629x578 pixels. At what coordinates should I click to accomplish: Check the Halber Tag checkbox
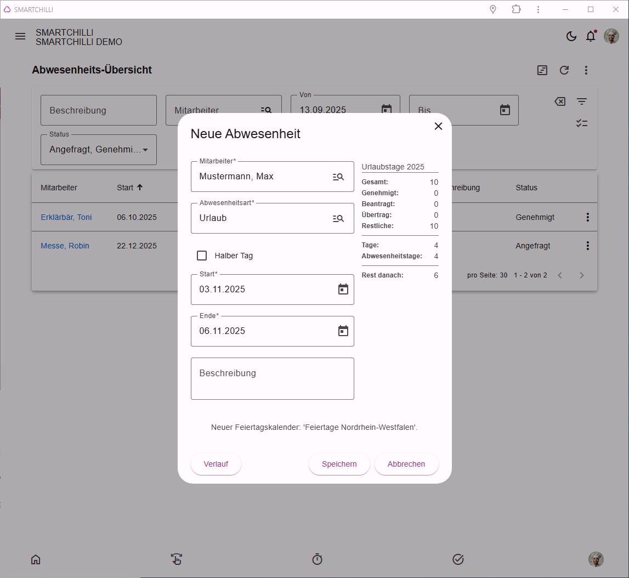pyautogui.click(x=202, y=256)
